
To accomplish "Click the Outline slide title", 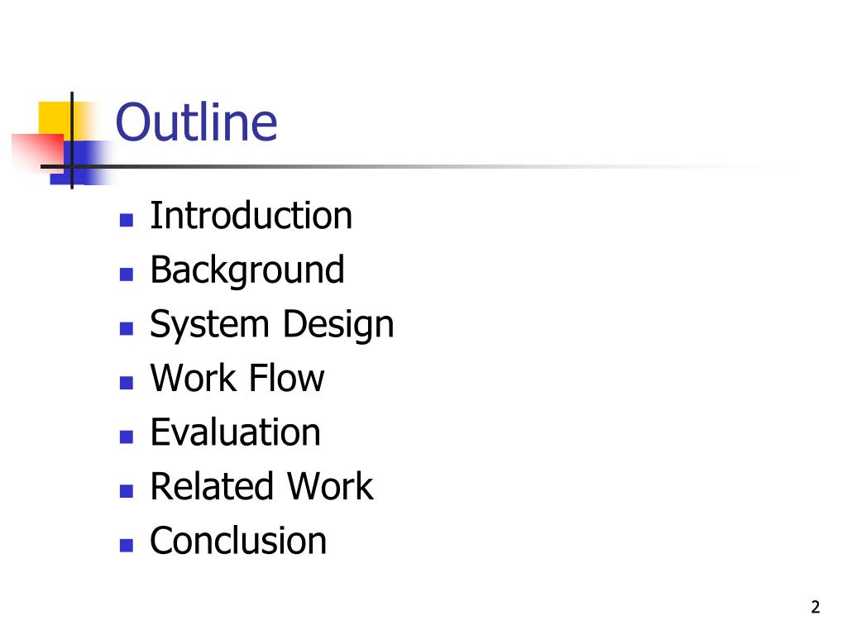I will point(196,122).
